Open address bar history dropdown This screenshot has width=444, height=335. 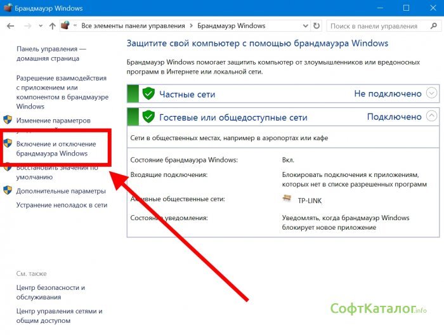point(305,26)
